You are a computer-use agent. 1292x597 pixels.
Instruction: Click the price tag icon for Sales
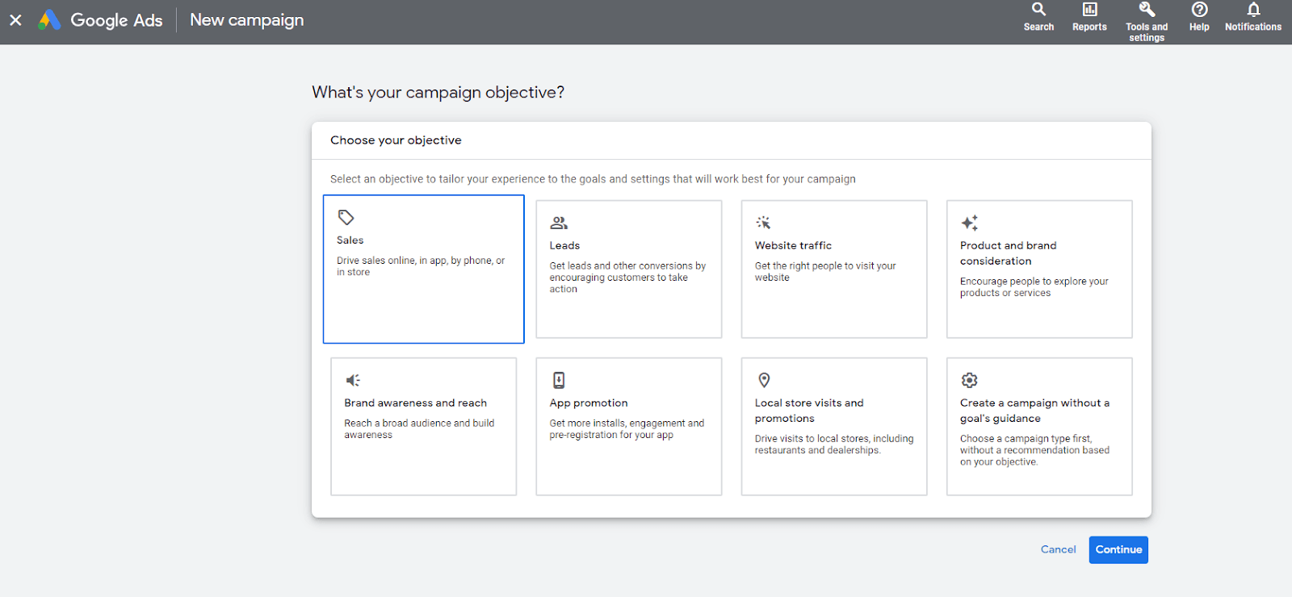click(x=346, y=218)
